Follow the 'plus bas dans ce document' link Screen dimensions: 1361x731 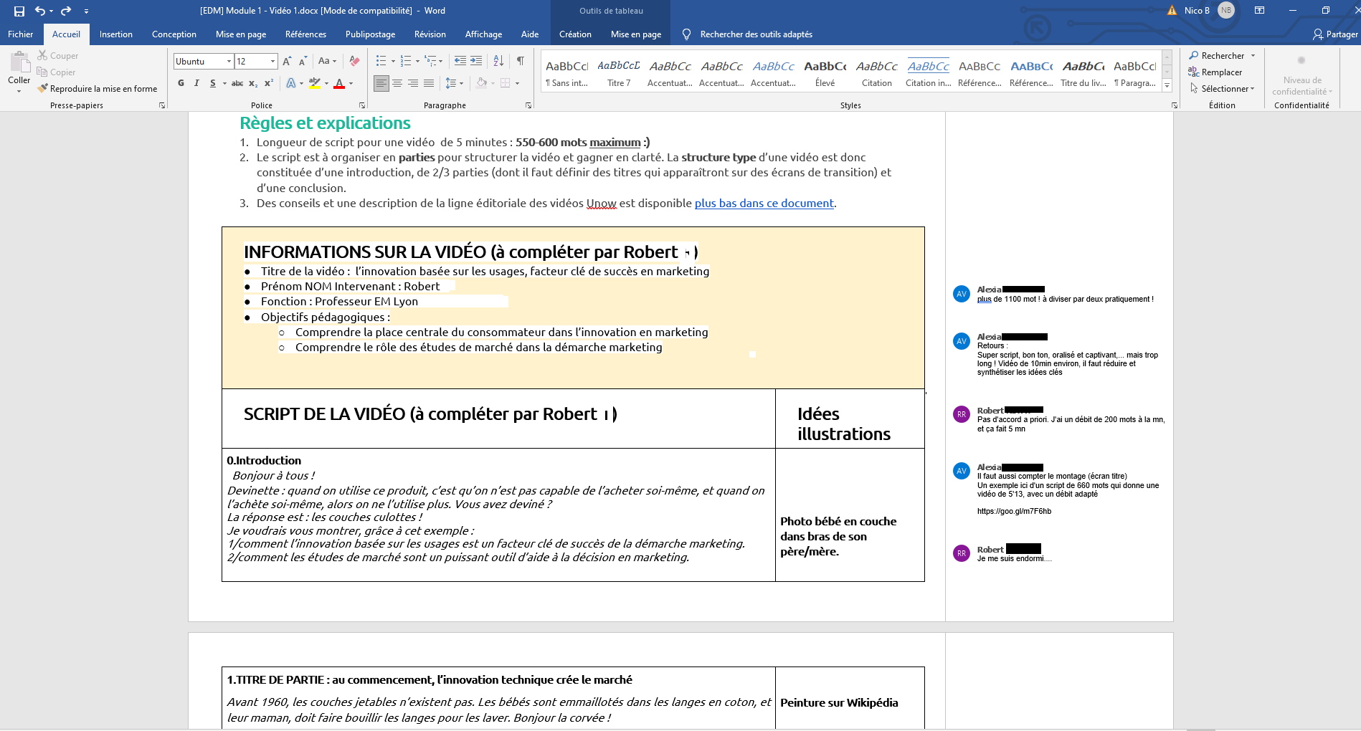point(764,204)
